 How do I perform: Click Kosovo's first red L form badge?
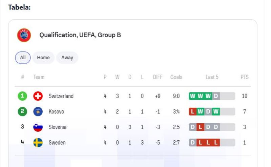(192, 112)
